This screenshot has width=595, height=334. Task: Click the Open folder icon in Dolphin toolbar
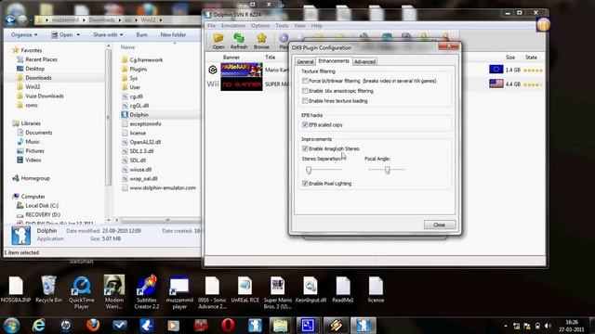[x=218, y=38]
